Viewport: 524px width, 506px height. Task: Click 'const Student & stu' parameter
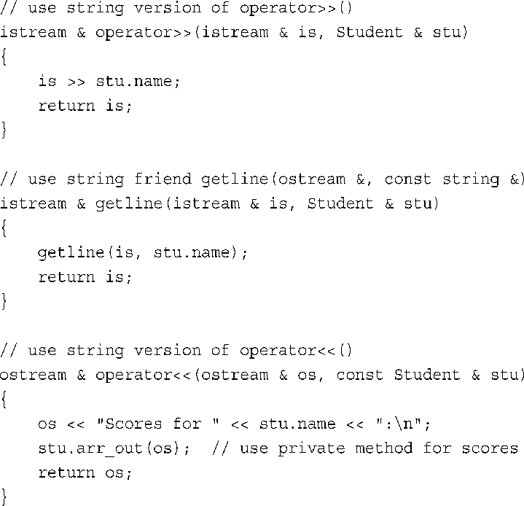coord(430,375)
